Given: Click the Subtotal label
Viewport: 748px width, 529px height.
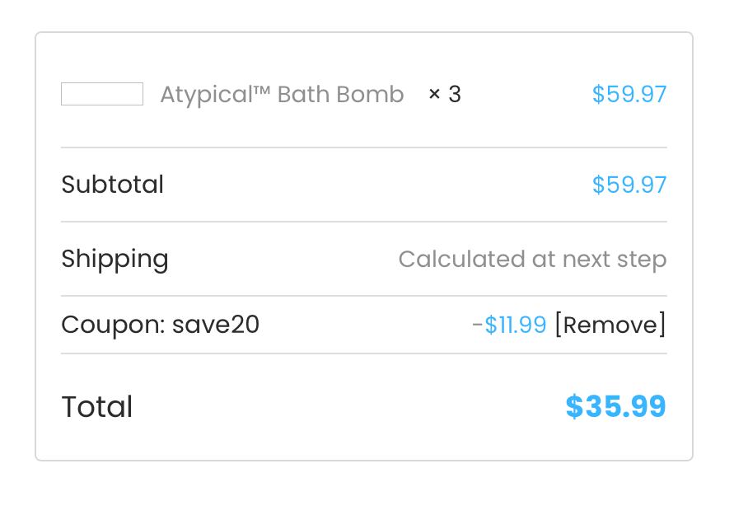Looking at the screenshot, I should 113,185.
